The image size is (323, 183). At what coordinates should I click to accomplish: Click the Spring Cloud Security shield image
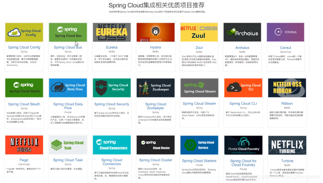pos(112,88)
